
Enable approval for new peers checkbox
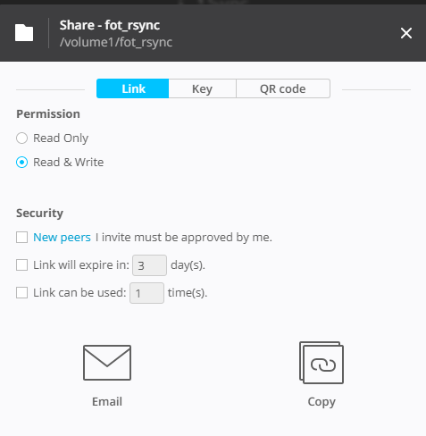pyautogui.click(x=21, y=238)
